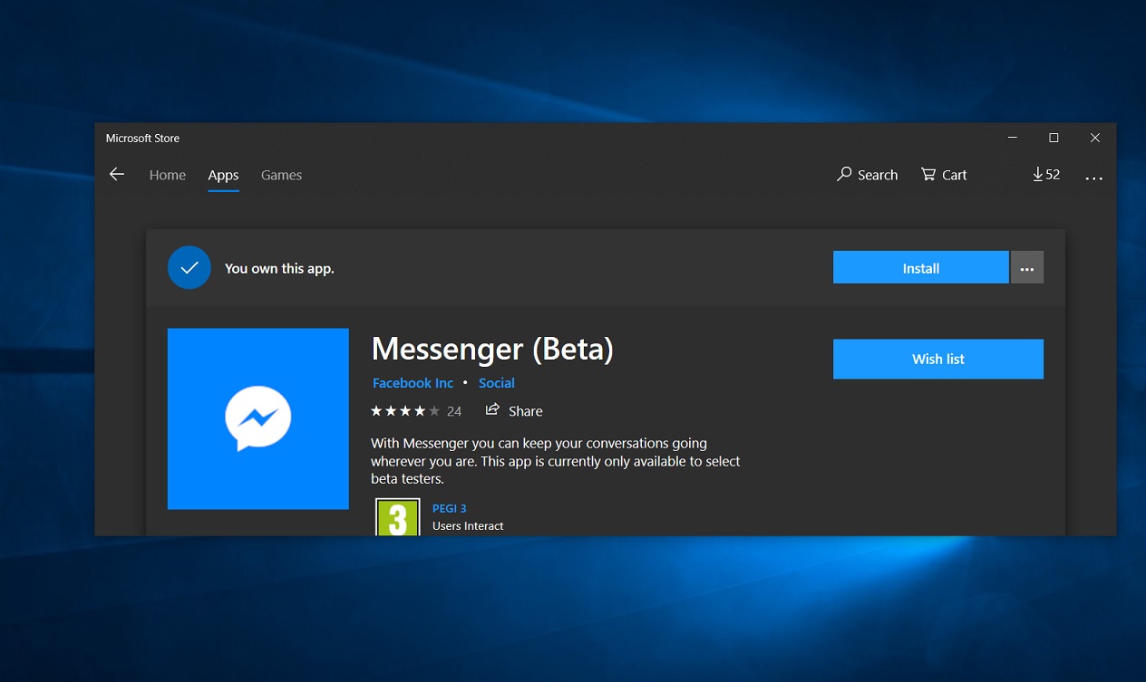Viewport: 1146px width, 682px height.
Task: Switch to the Games tab
Action: [281, 175]
